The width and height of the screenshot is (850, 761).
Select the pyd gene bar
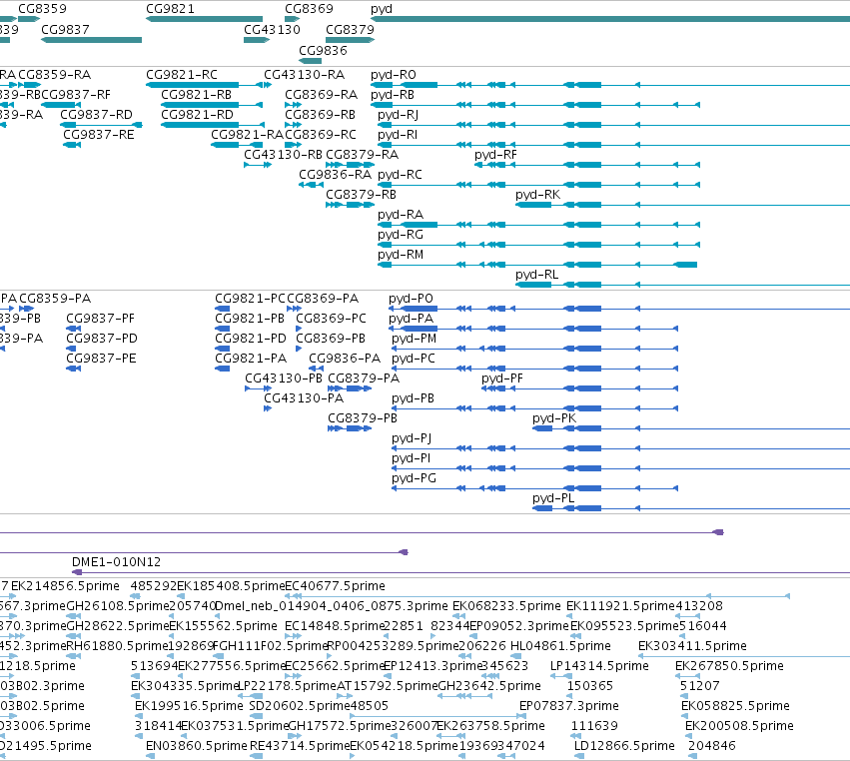click(x=610, y=19)
